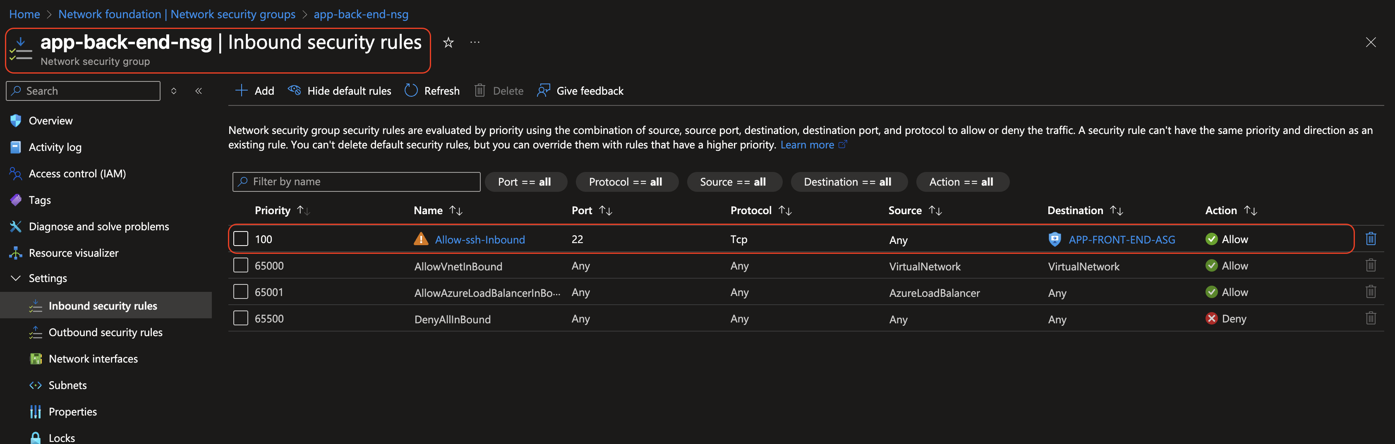This screenshot has width=1395, height=444.
Task: Open the Add rule action
Action: coord(254,91)
